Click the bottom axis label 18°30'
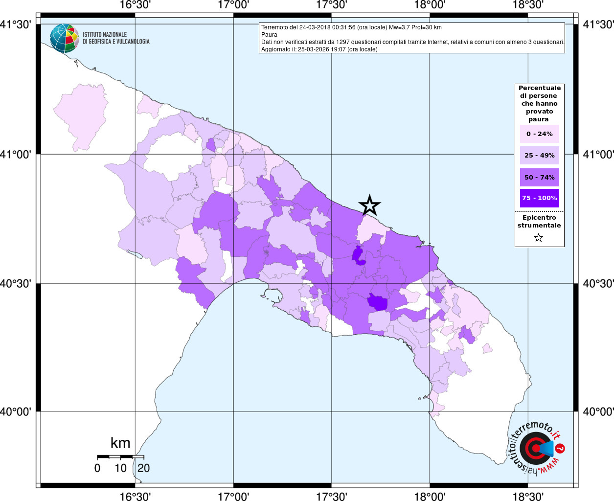The height and width of the screenshot is (501, 614). click(x=528, y=497)
